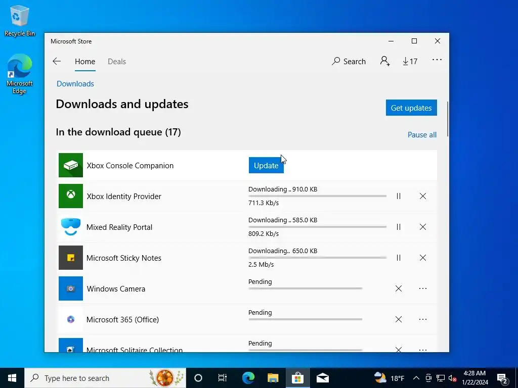Cancel the Microsoft Sticky Notes download
Image resolution: width=518 pixels, height=388 pixels.
pos(422,258)
